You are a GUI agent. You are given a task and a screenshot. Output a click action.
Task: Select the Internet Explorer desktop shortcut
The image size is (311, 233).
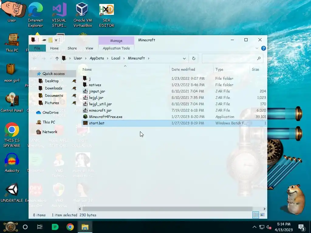point(35,14)
